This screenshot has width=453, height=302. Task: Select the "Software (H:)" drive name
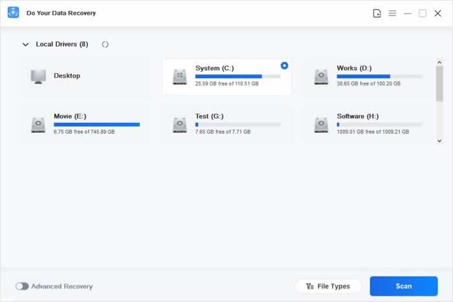pos(358,116)
